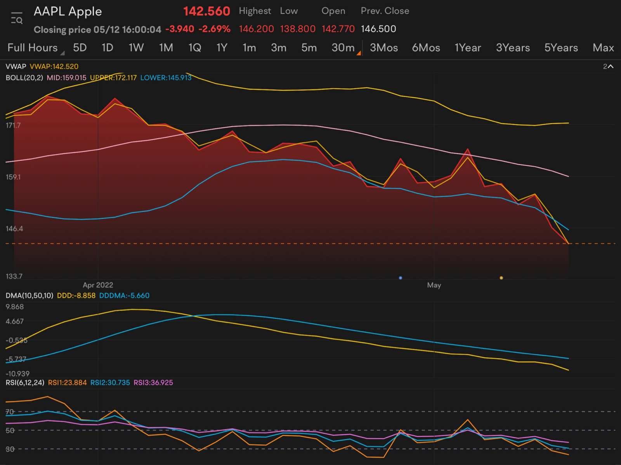Click the blue event dot on time axis
621x465 pixels.
click(401, 278)
